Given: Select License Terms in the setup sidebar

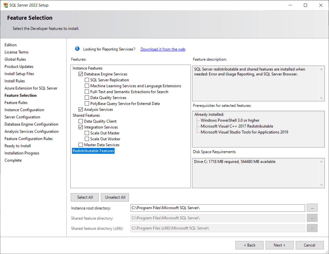Looking at the screenshot, I should click(17, 52).
